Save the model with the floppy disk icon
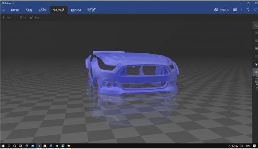Viewport: 258px width, 149px height. coord(235,10)
